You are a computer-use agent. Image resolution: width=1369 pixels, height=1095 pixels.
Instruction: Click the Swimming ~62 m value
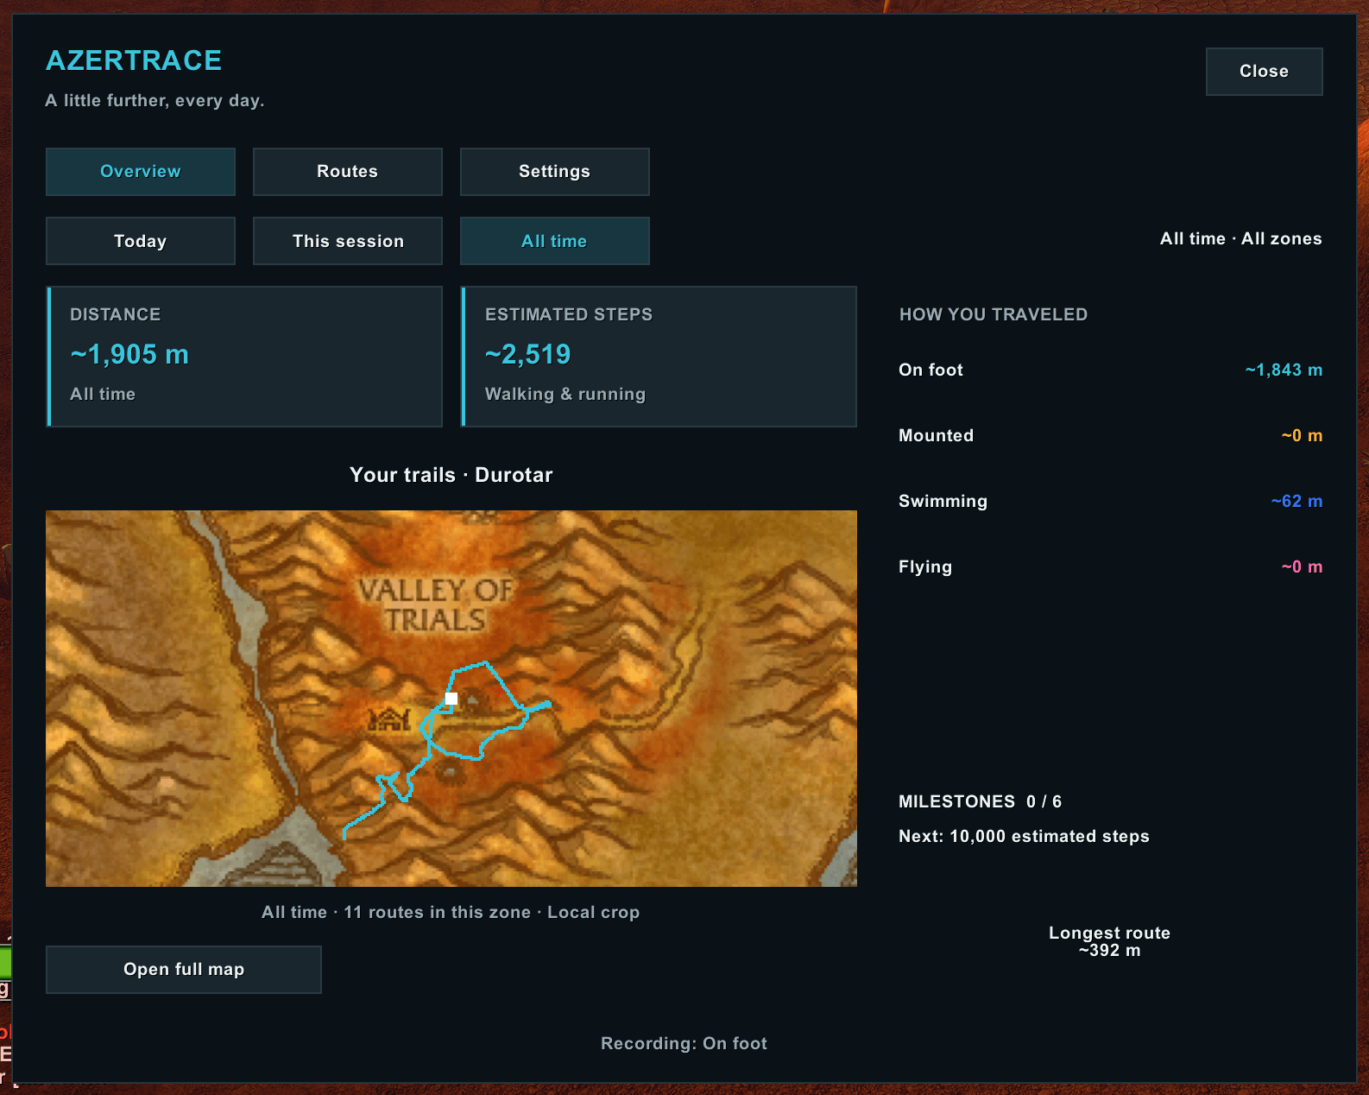(x=1296, y=501)
